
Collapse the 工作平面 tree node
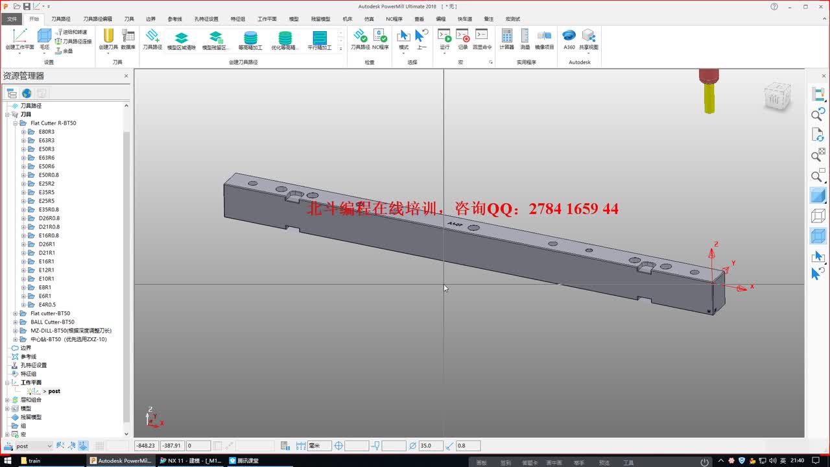coord(8,383)
